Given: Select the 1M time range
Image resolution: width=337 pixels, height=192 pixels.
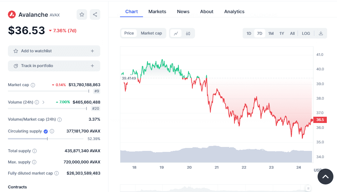Looking at the screenshot, I should (x=271, y=33).
